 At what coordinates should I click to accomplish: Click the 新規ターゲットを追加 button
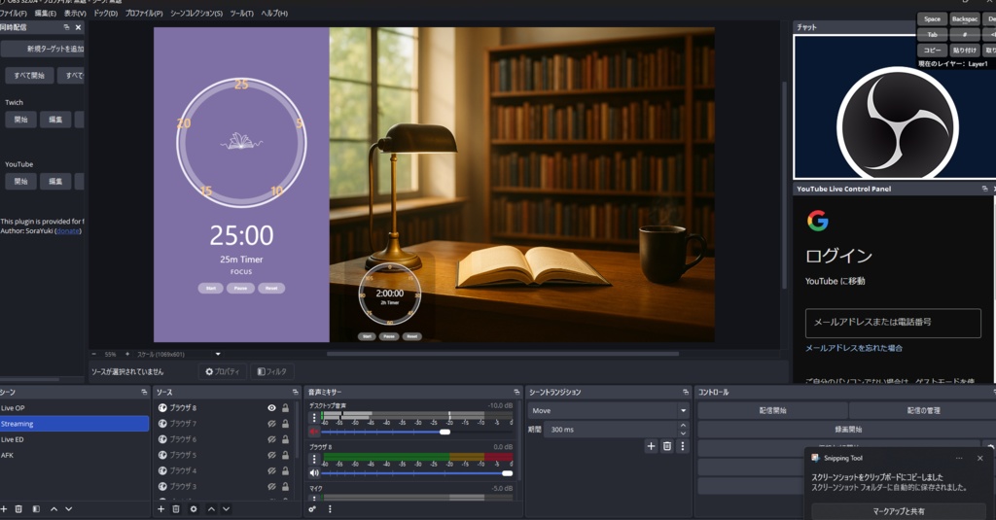(x=43, y=49)
